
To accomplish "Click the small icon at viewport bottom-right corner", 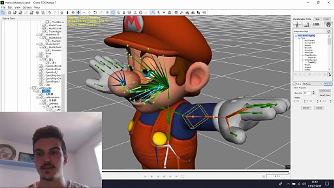I will (288, 167).
